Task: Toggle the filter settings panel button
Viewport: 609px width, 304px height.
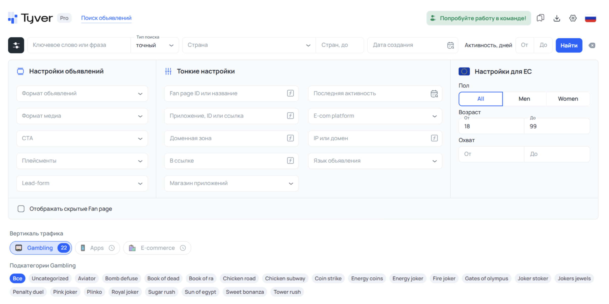Action: [16, 45]
